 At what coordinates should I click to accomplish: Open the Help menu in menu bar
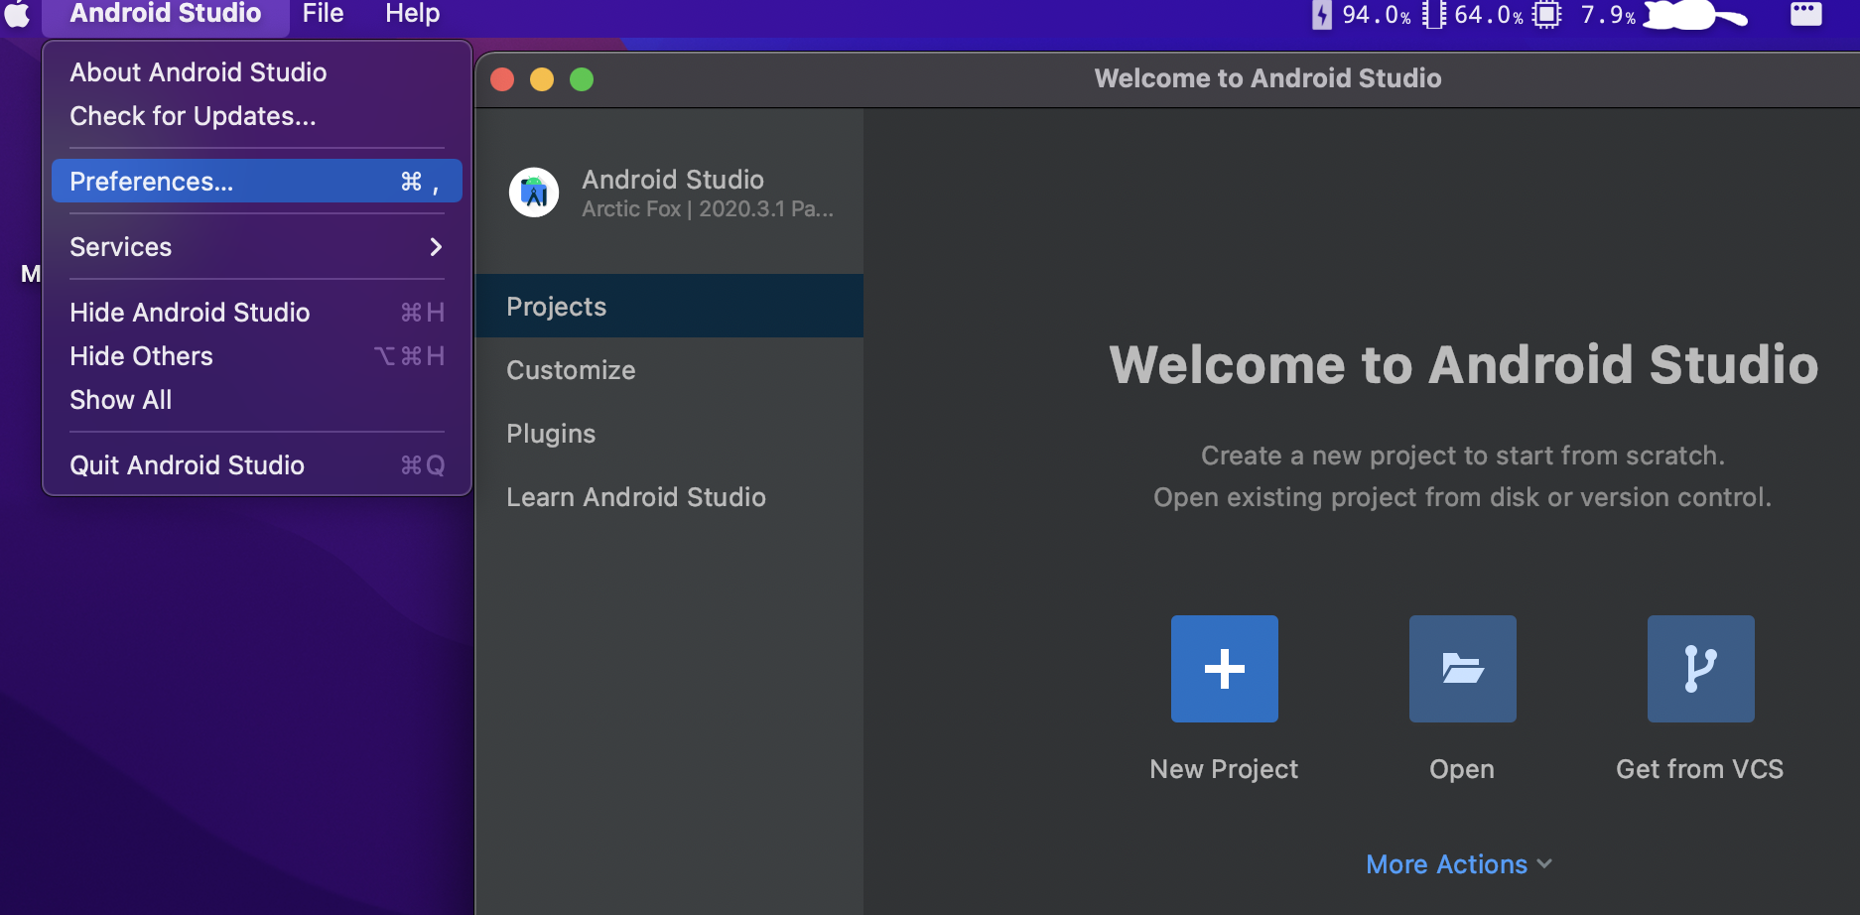pos(412,14)
